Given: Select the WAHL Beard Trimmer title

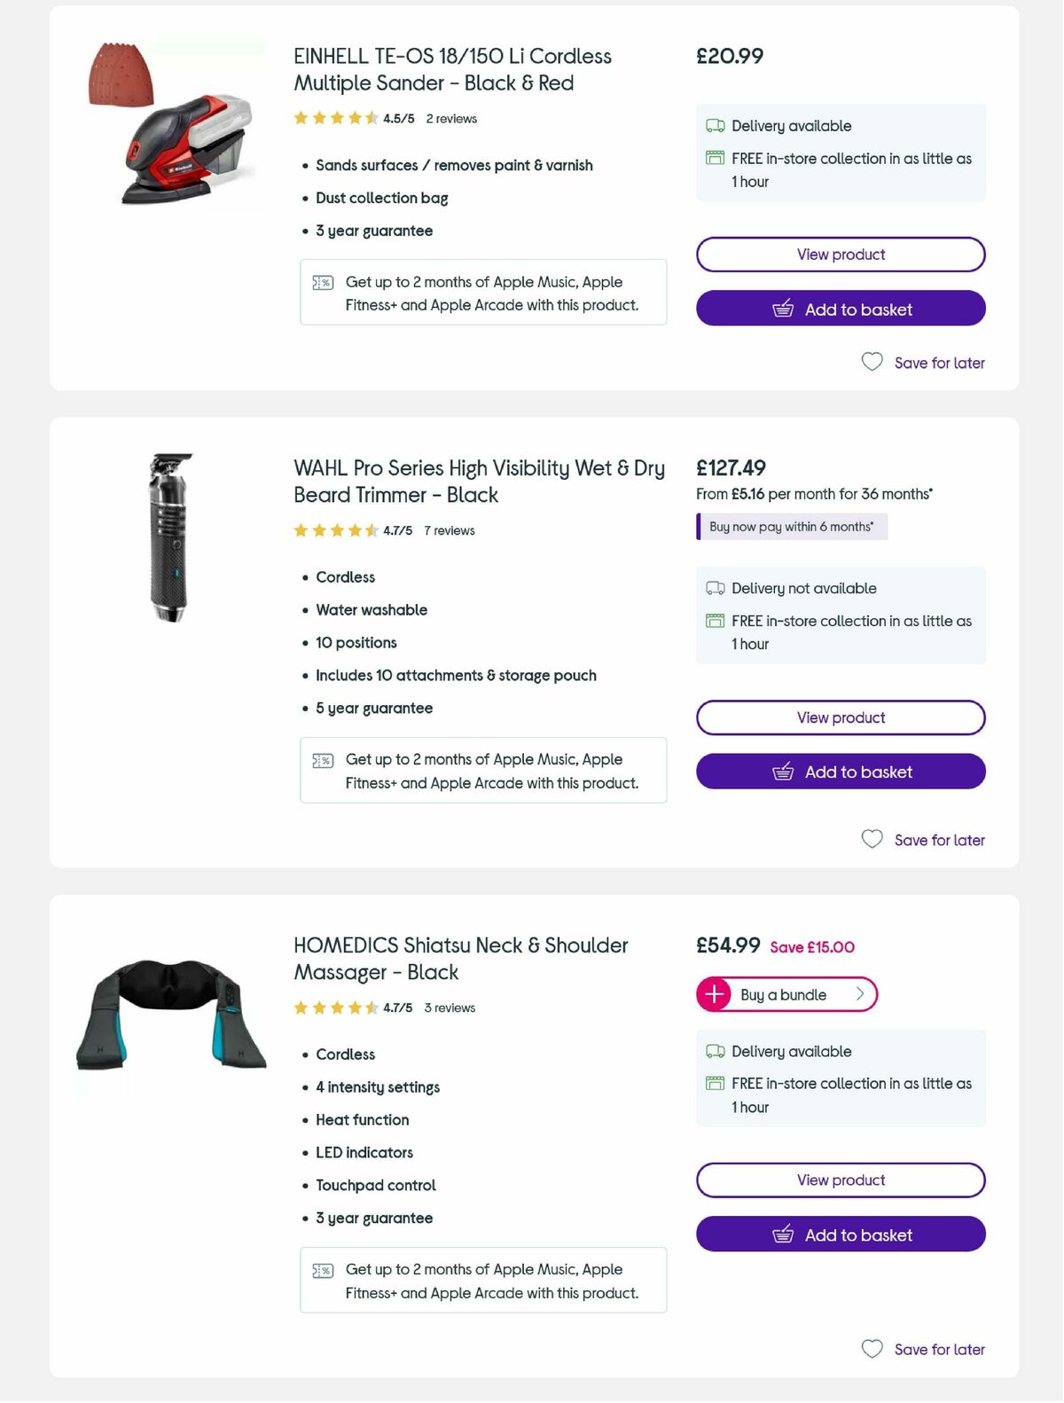Looking at the screenshot, I should click(479, 482).
